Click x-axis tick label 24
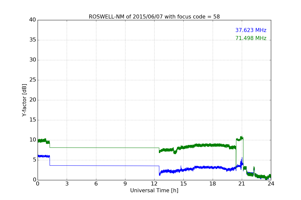301x200 pixels. [x=271, y=184]
